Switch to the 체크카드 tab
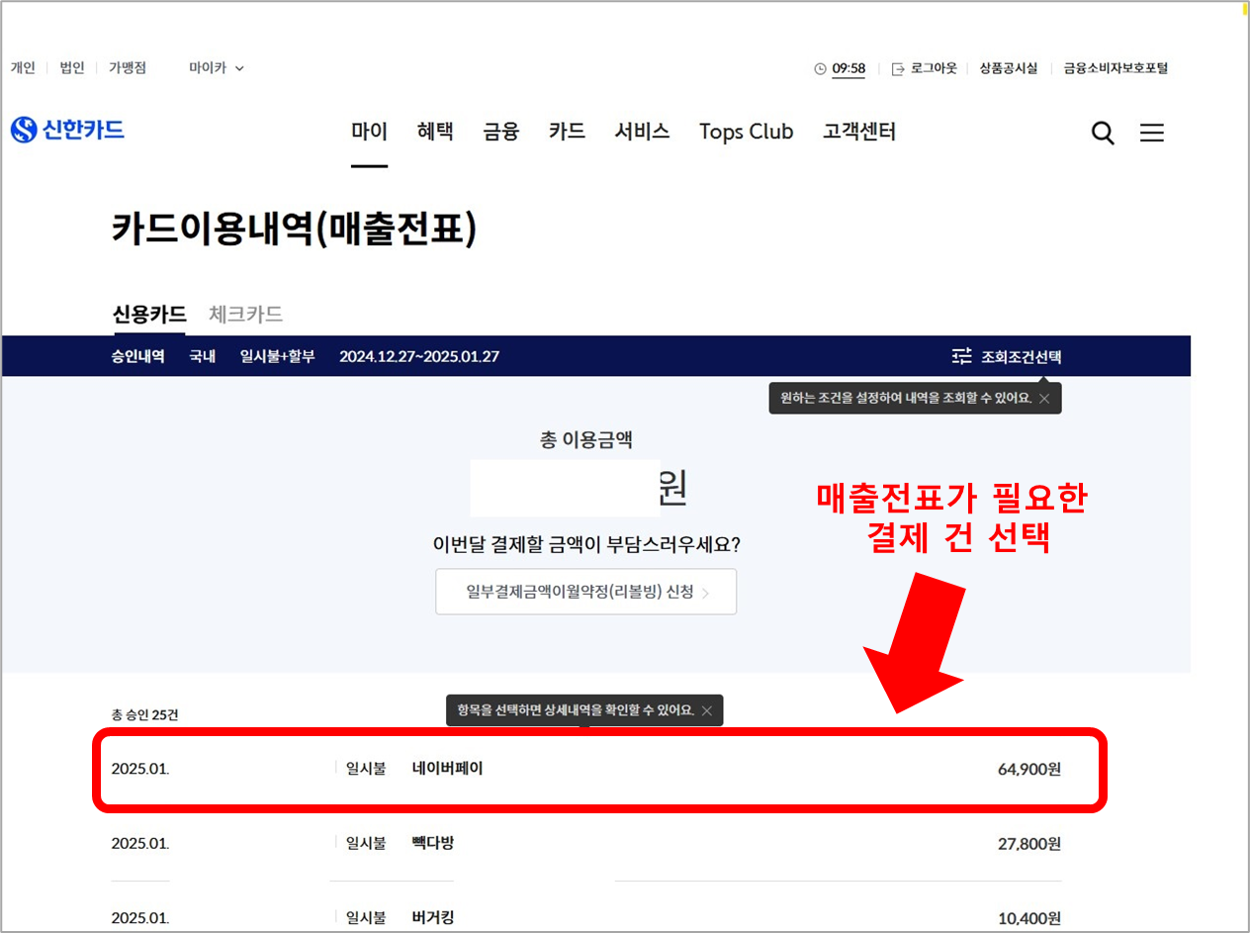Screen dimensions: 1250x933 point(246,315)
